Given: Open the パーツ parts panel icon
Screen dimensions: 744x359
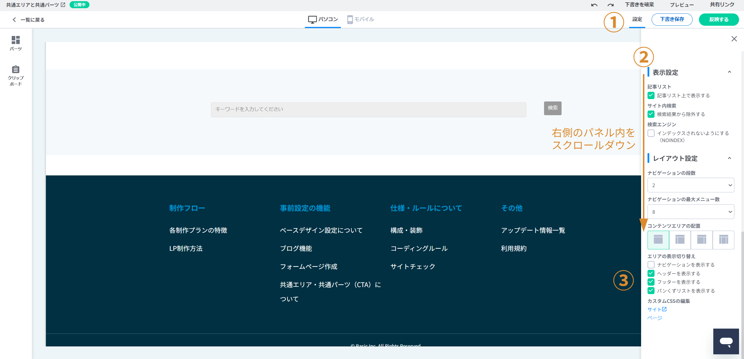Looking at the screenshot, I should (16, 43).
